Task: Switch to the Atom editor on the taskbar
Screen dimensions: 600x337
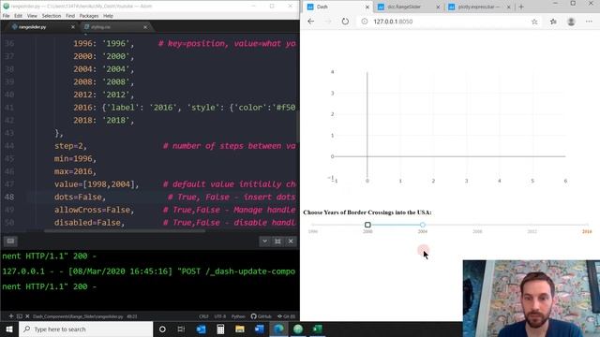Action: click(x=298, y=329)
